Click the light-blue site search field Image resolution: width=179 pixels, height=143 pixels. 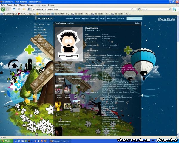coord(135,18)
